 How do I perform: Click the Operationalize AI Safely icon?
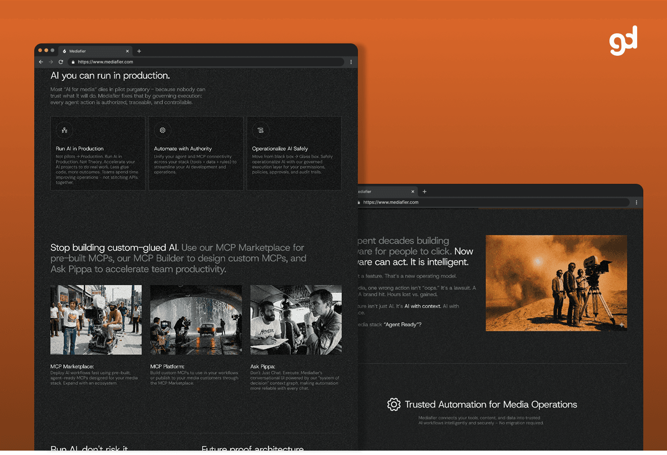click(x=260, y=130)
